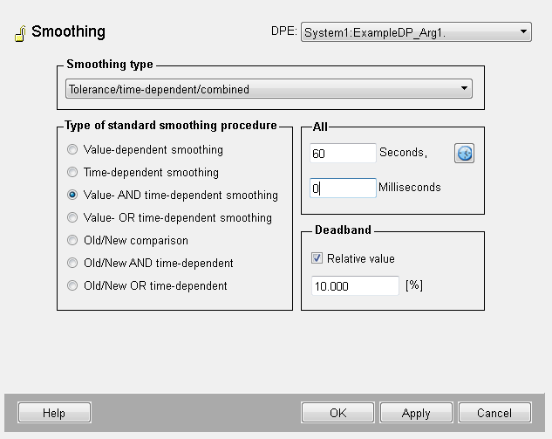Click the Milliseconds input field
Screen dimensions: 552x439
343,188
